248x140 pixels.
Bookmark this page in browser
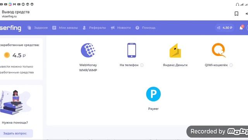[x=236, y=14]
